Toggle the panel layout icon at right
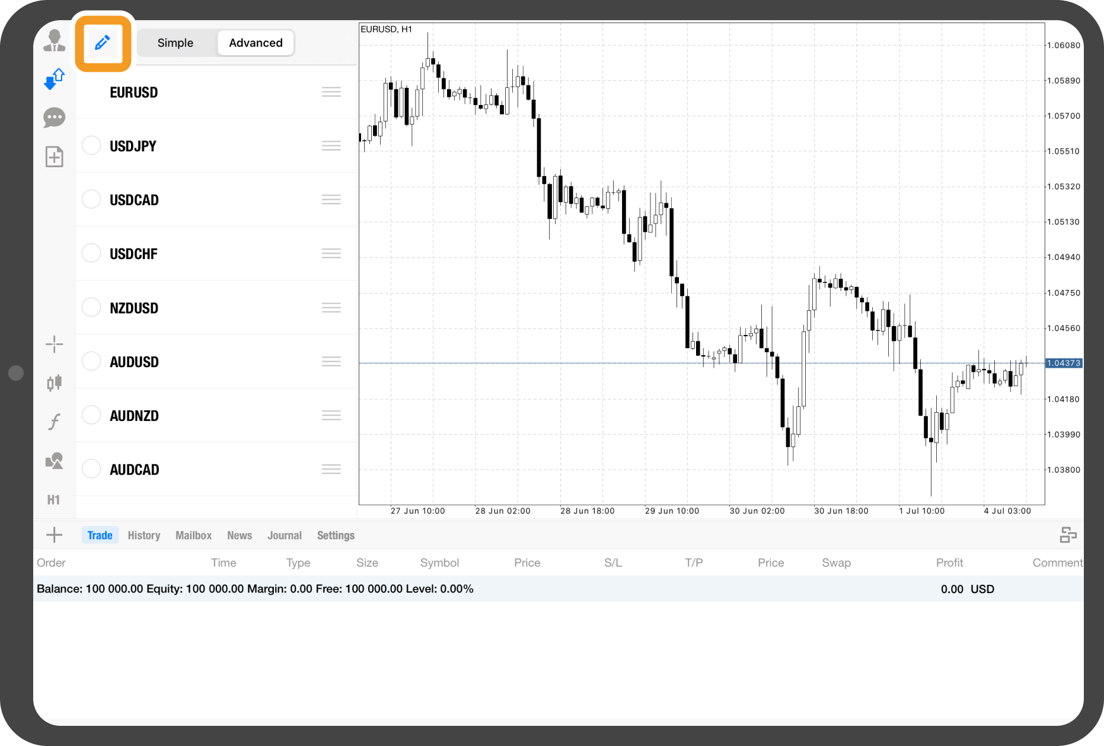Viewport: 1104px width, 746px height. [1068, 535]
